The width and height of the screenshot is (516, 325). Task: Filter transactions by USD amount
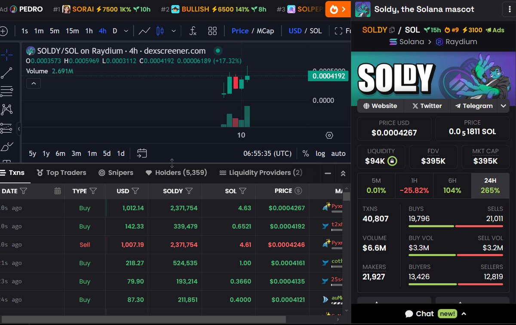coord(135,191)
